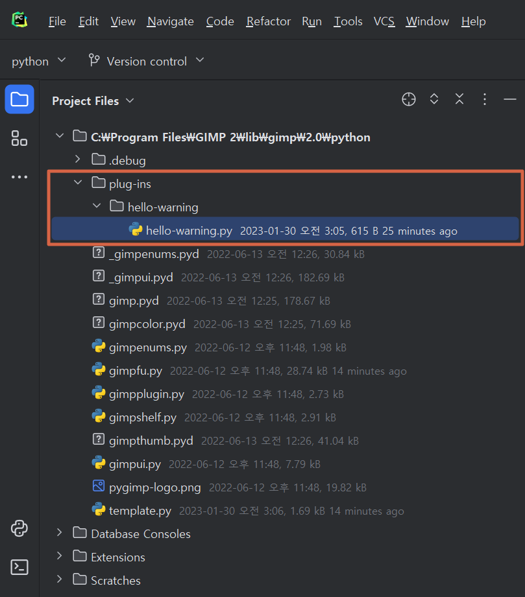525x597 pixels.
Task: Open the Project panel options kebab menu
Action: tap(485, 99)
